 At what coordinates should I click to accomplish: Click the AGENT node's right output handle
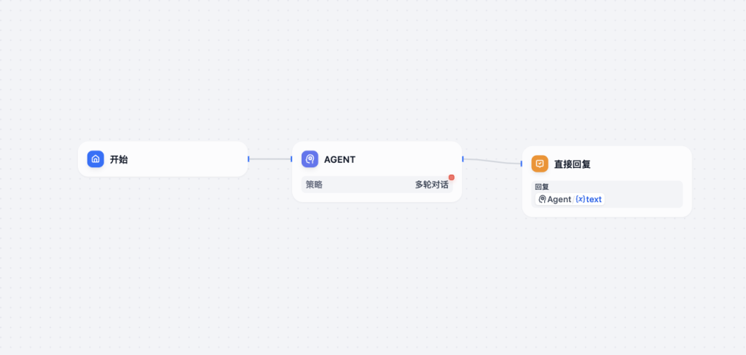tap(463, 159)
